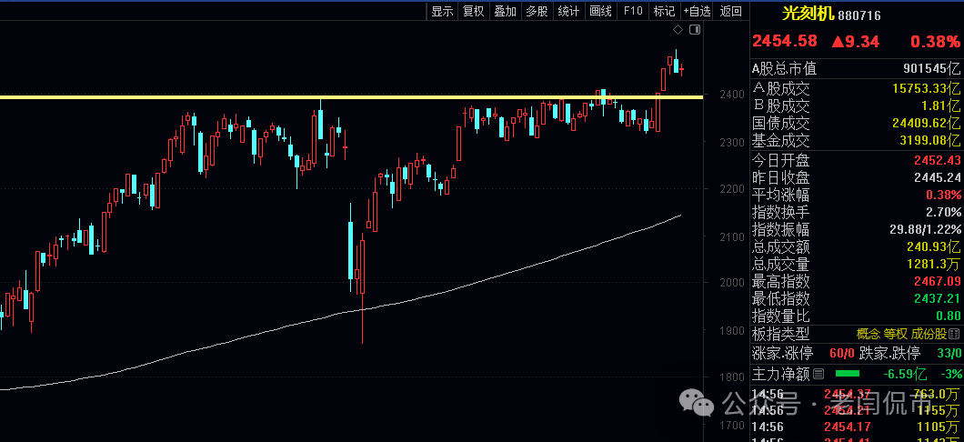Click the diamond icon above the chart
The height and width of the screenshot is (442, 964).
(678, 30)
